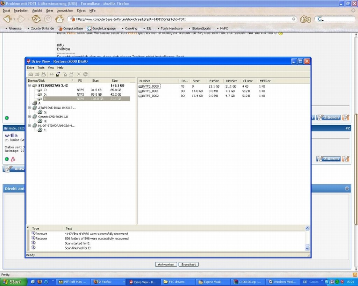The image size is (358, 286).
Task: Open the Tom's Hardware bookmark
Action: click(170, 29)
